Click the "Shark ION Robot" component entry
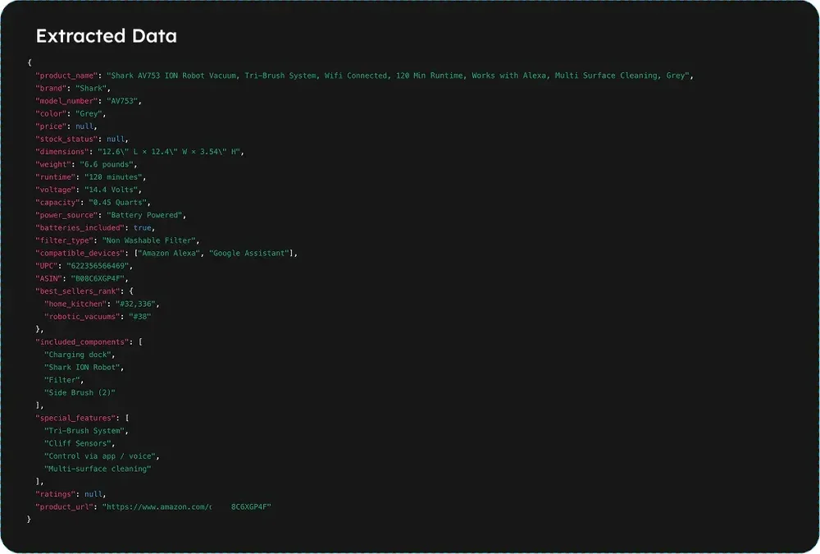Image resolution: width=820 pixels, height=554 pixels. 82,367
